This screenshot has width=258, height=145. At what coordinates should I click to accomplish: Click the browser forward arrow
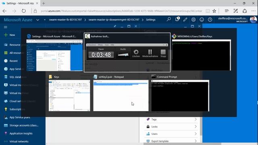coord(14,11)
